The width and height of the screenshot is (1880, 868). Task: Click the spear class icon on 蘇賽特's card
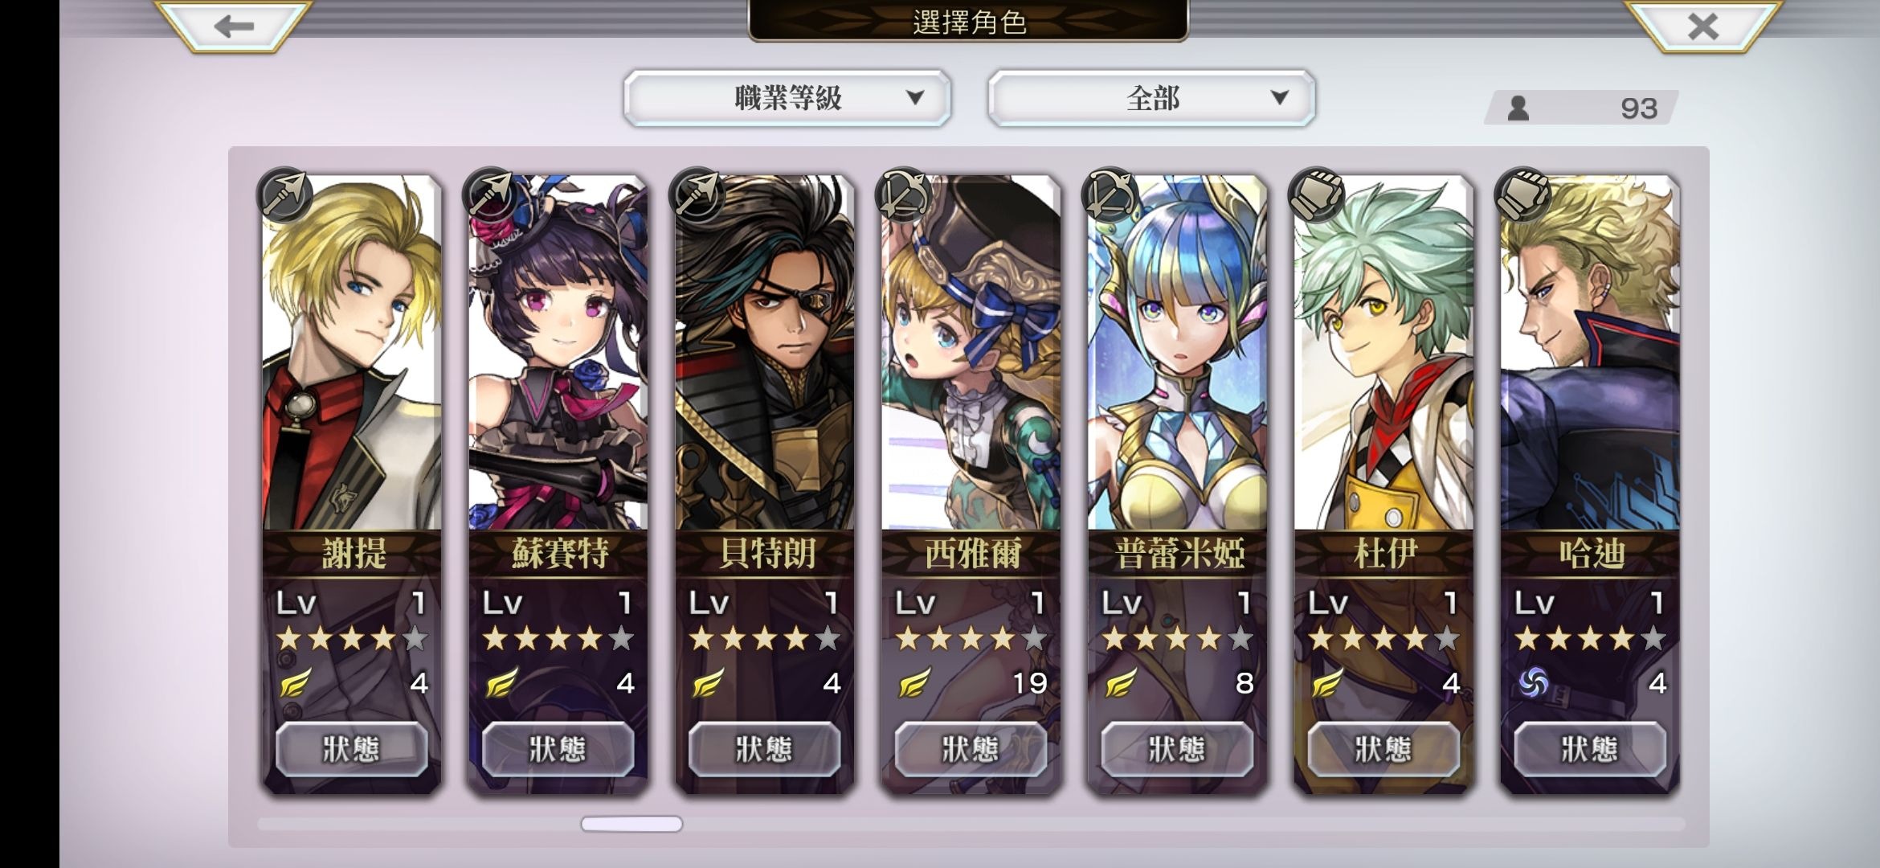click(492, 195)
